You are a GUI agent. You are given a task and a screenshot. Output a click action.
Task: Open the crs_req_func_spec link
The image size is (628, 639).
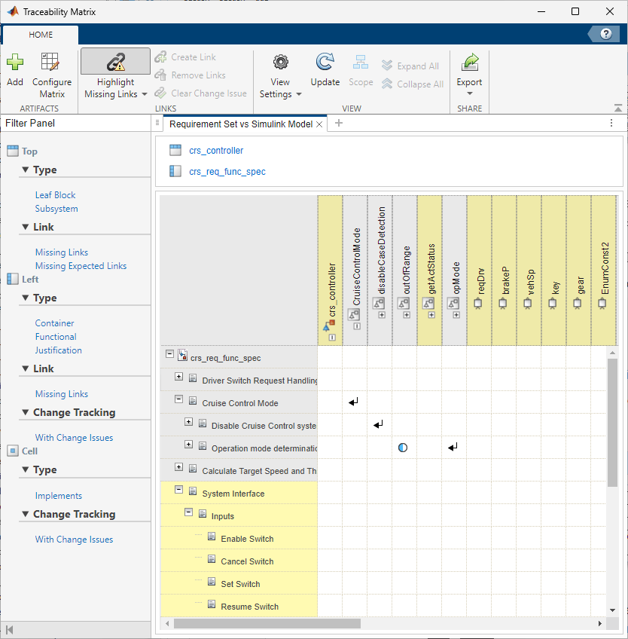tap(227, 172)
